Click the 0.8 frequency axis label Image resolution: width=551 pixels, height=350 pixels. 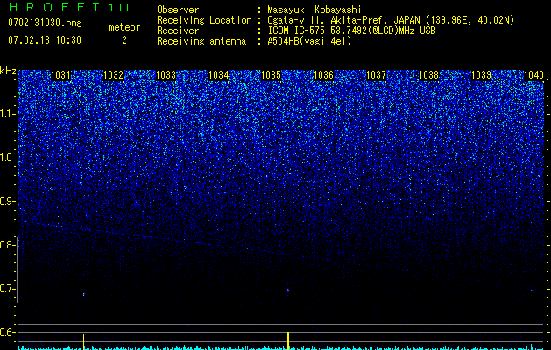pos(7,245)
